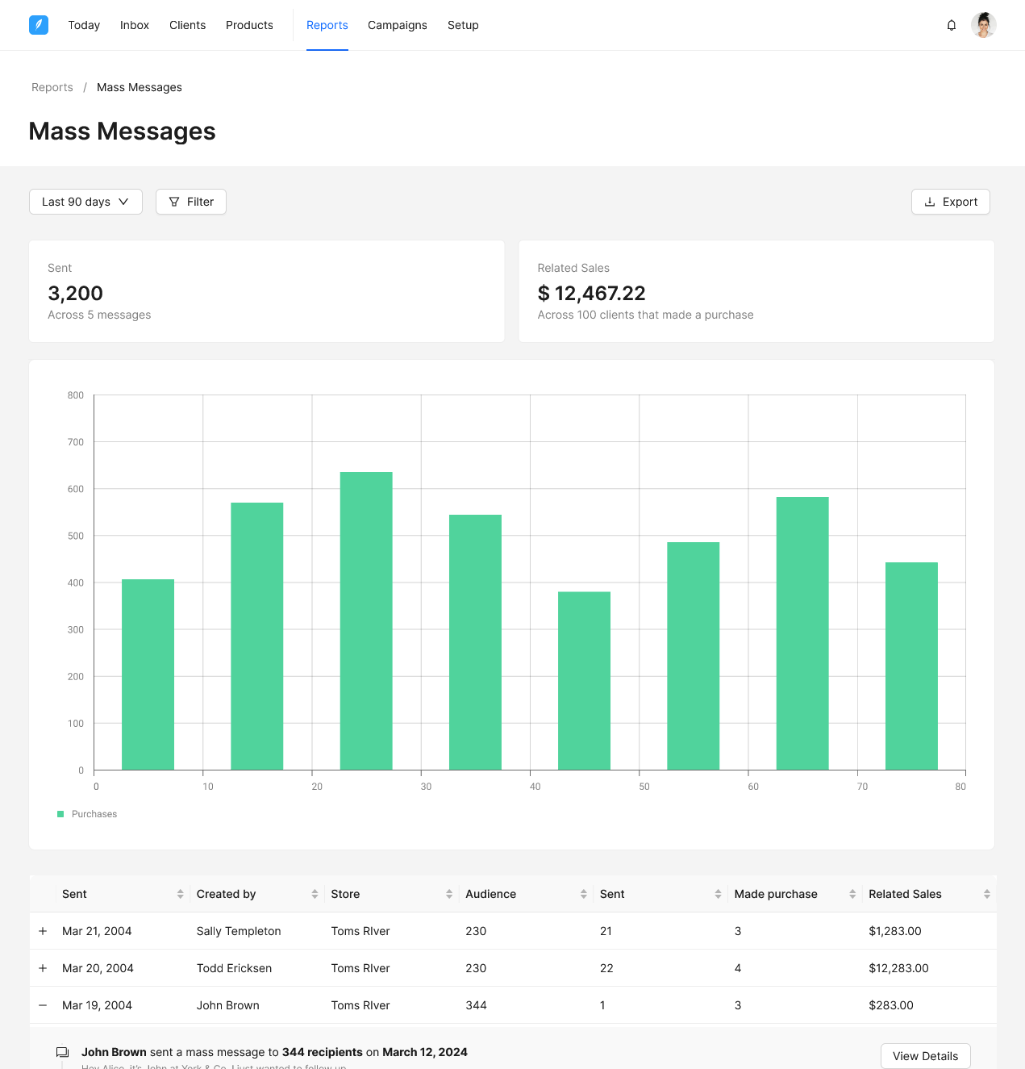This screenshot has height=1069, width=1025.
Task: Open the Clients tab
Action: [x=187, y=25]
